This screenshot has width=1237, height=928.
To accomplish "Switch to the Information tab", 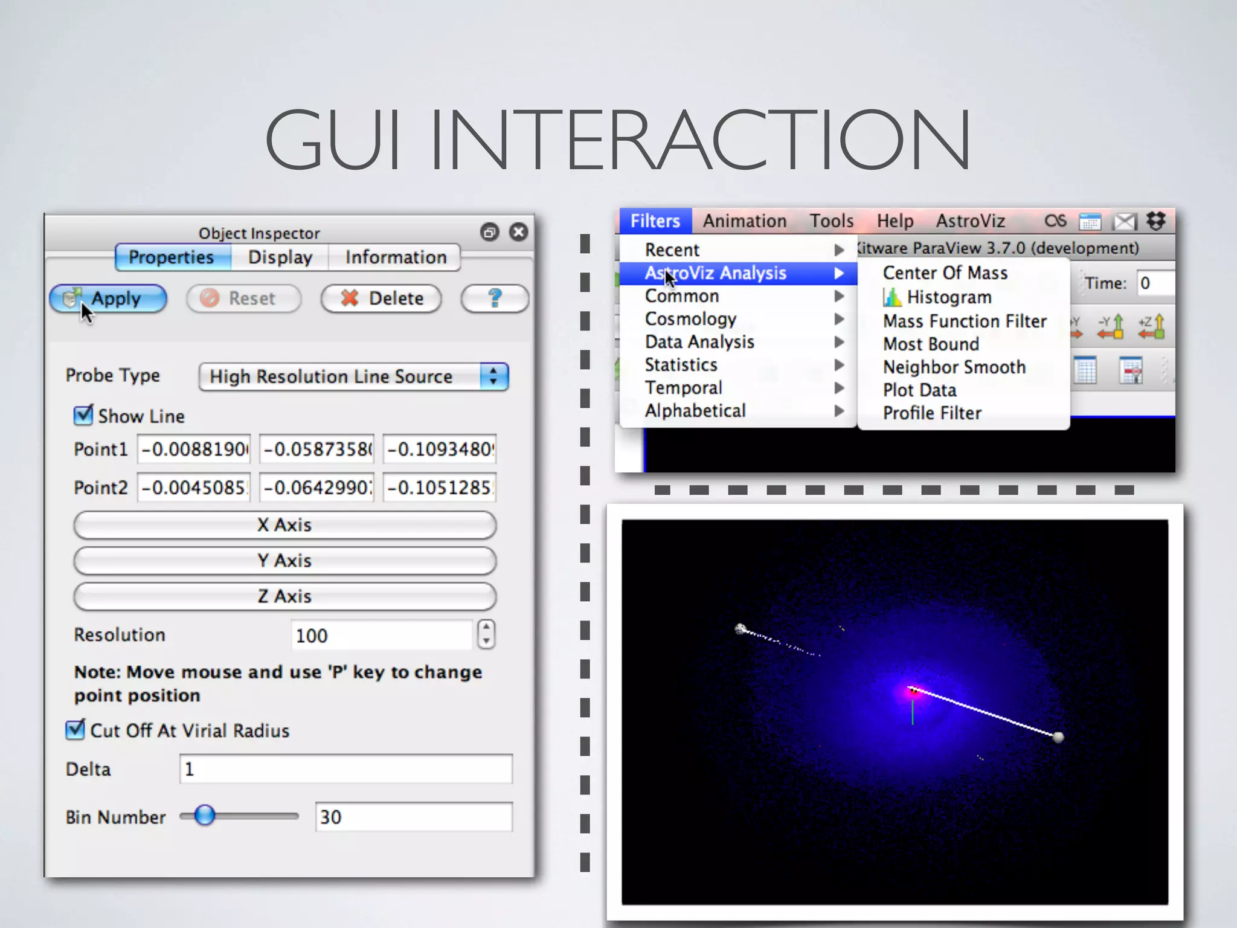I will [x=396, y=257].
